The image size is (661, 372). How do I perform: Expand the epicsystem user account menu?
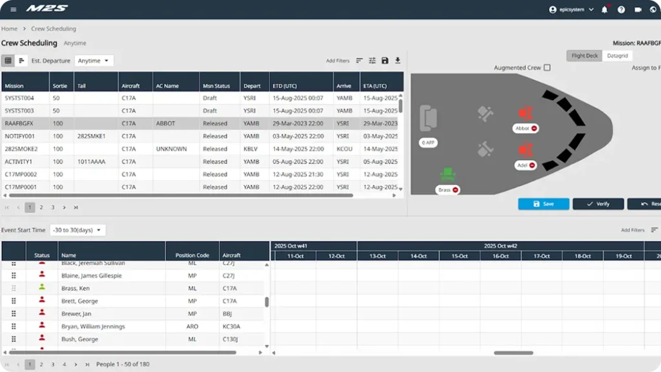click(x=571, y=10)
